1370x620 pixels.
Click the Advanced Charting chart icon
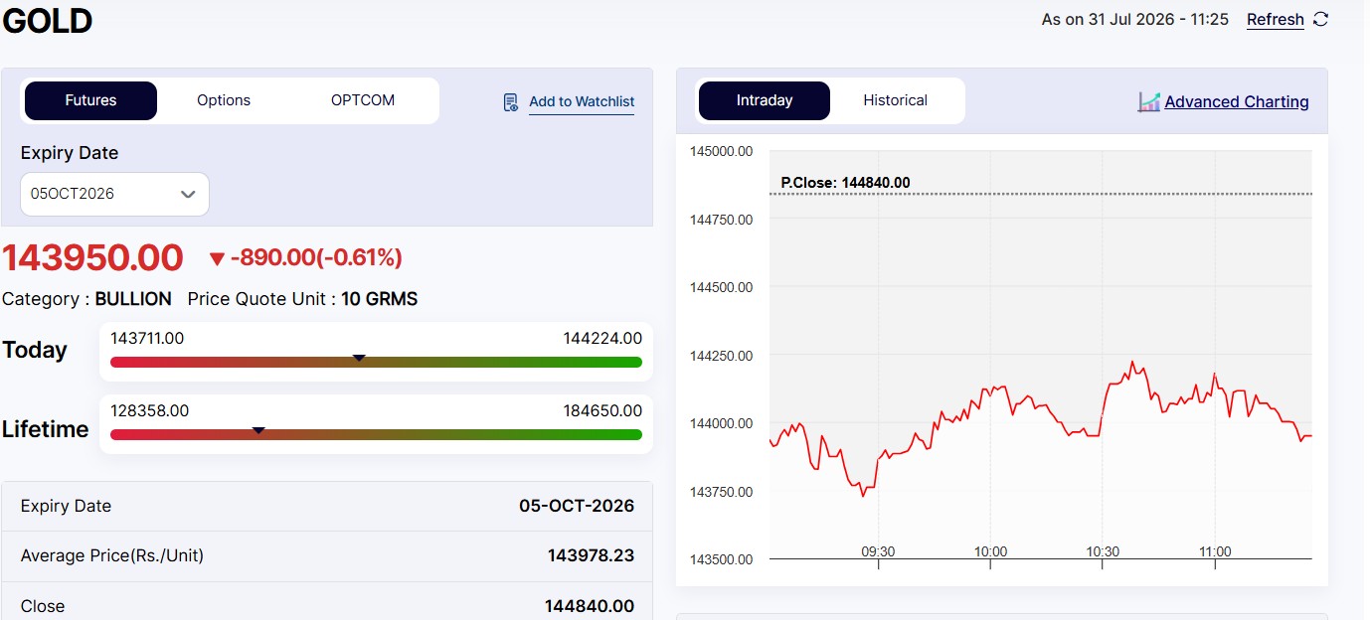click(1149, 101)
